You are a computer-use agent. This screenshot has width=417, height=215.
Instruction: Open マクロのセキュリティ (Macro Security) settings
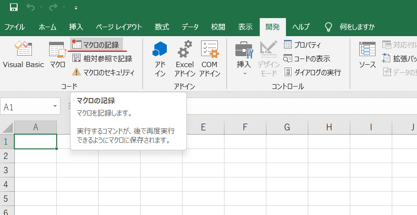coord(103,72)
